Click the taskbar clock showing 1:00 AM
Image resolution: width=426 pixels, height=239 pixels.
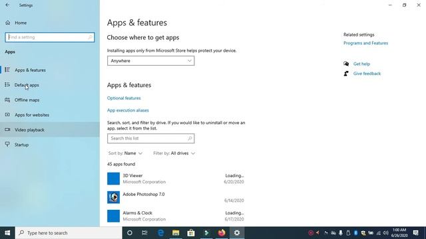pyautogui.click(x=399, y=233)
